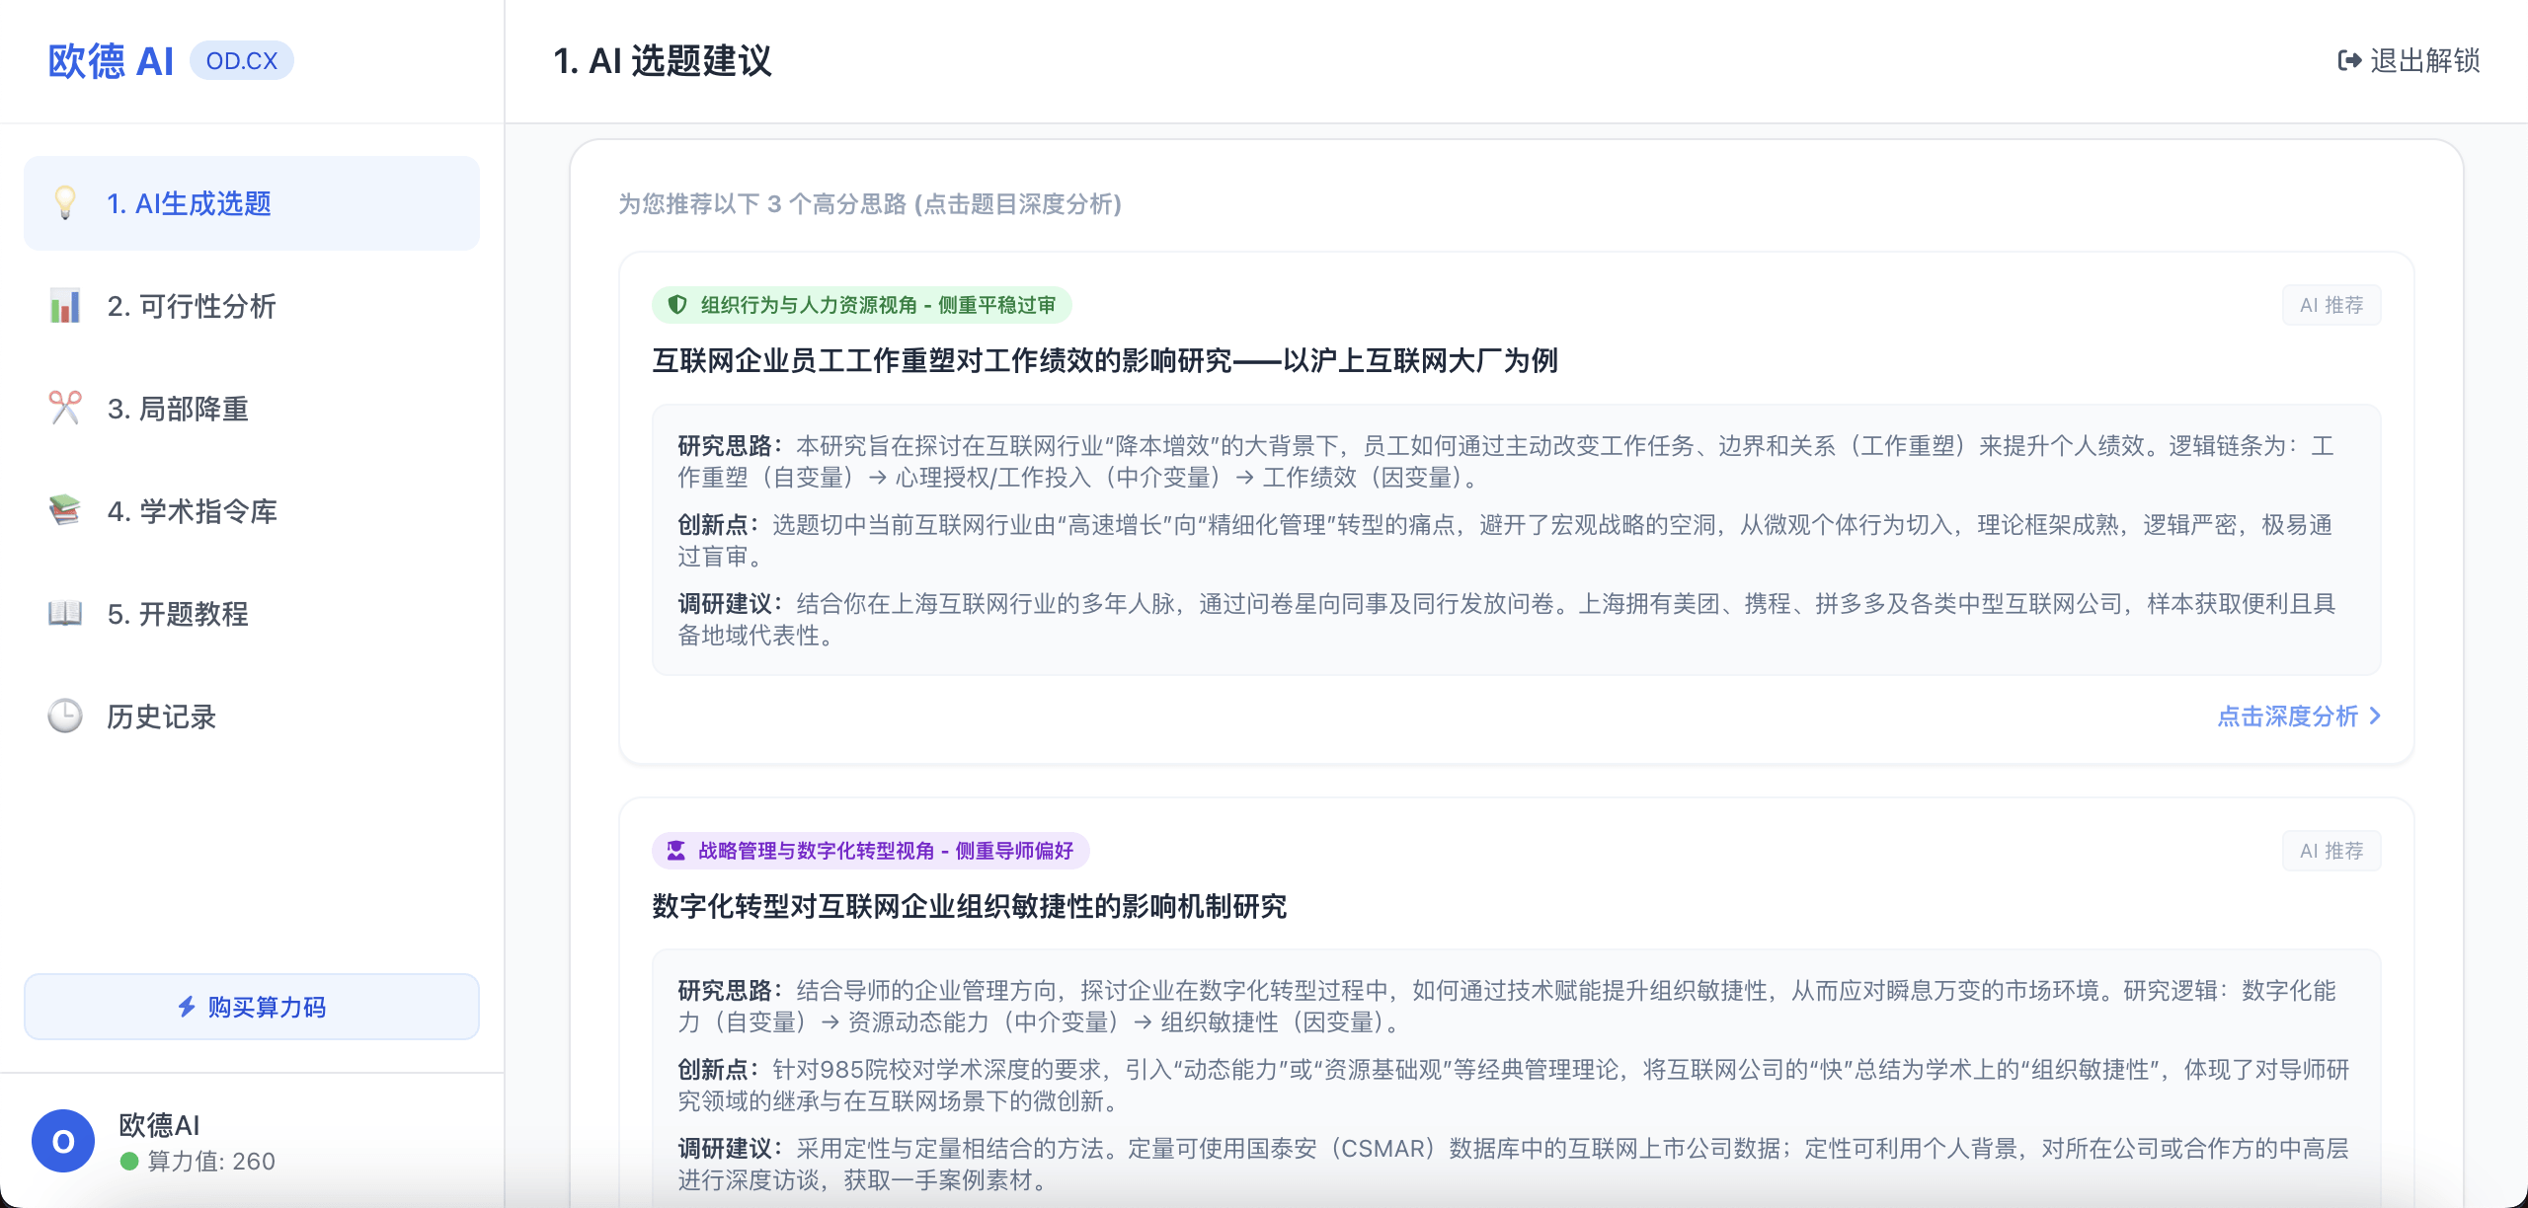Click the AI 推荐 badge on first card
This screenshot has height=1208, width=2528.
pyautogui.click(x=2331, y=304)
